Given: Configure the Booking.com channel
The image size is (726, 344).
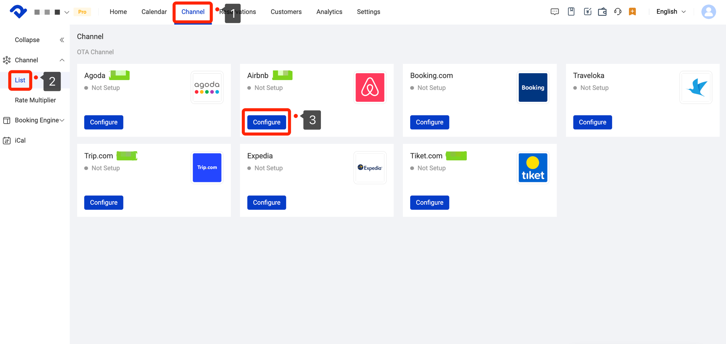Looking at the screenshot, I should 429,122.
